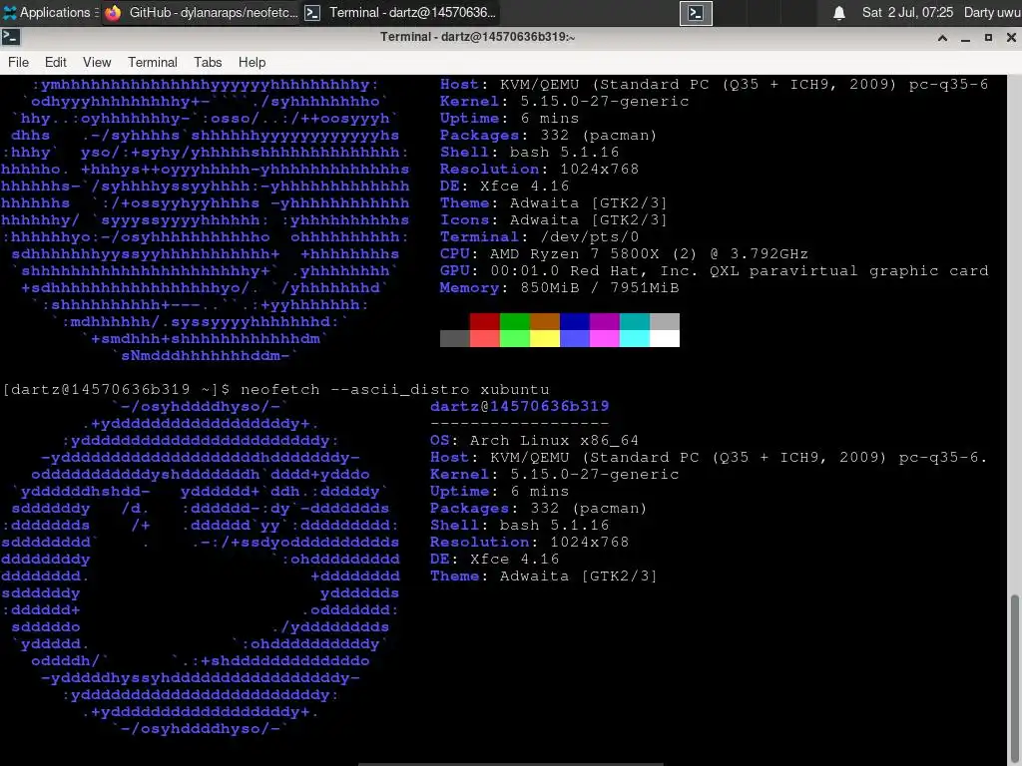Click the 'OS: Arch Linux x86_64' line
The width and height of the screenshot is (1022, 766).
(535, 440)
